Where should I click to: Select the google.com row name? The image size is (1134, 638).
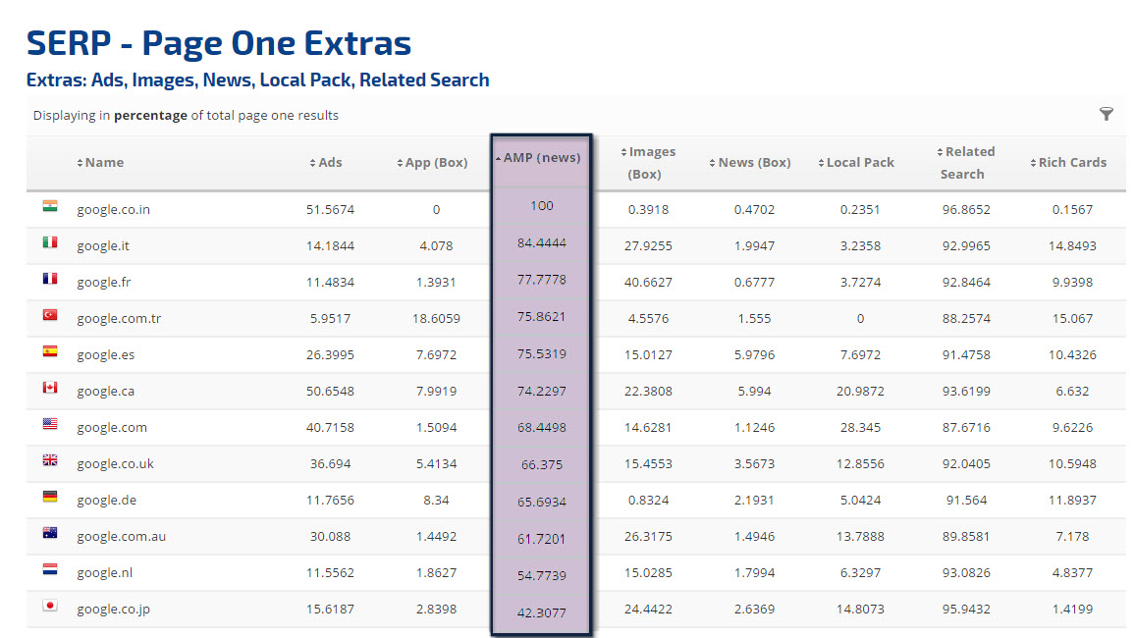pyautogui.click(x=112, y=428)
